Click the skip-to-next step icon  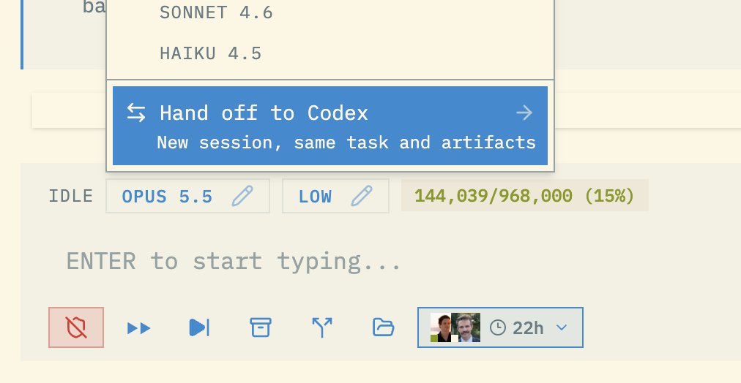pos(199,327)
